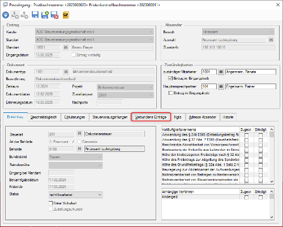Select the kindergeld row in Anhängige Verfahren
The image size is (283, 227).
pos(215,197)
